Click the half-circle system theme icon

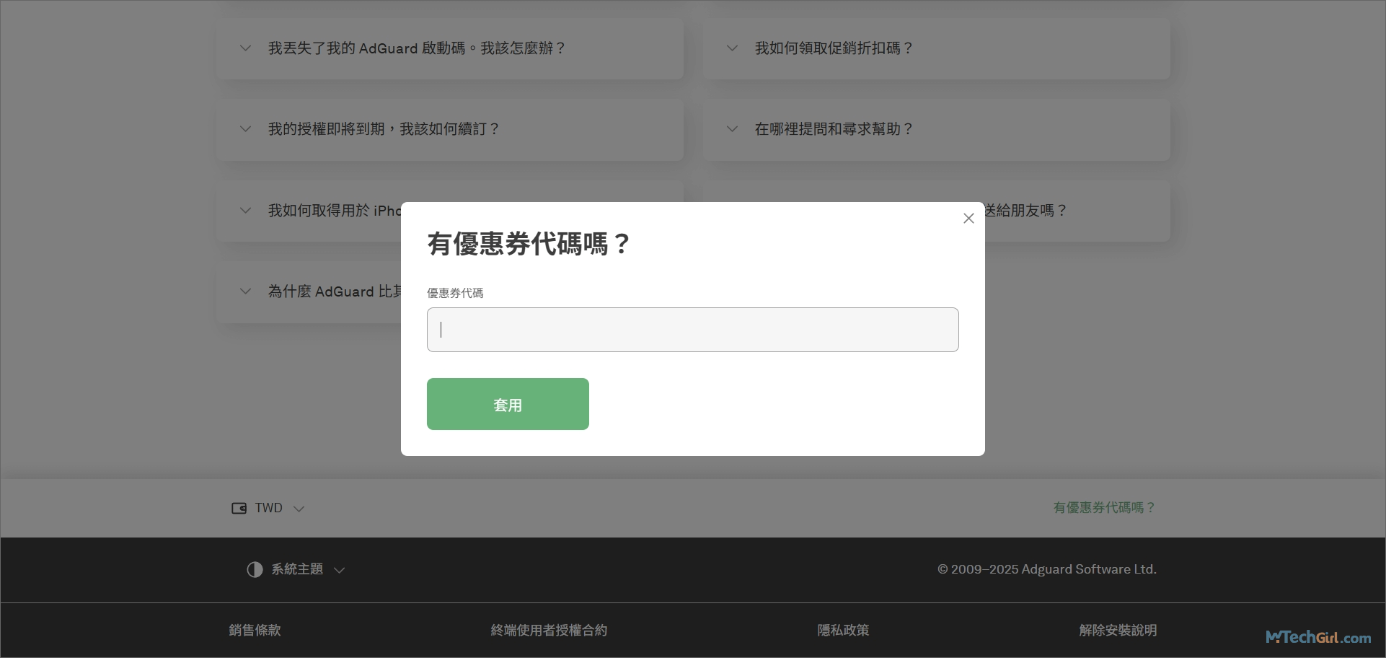255,570
